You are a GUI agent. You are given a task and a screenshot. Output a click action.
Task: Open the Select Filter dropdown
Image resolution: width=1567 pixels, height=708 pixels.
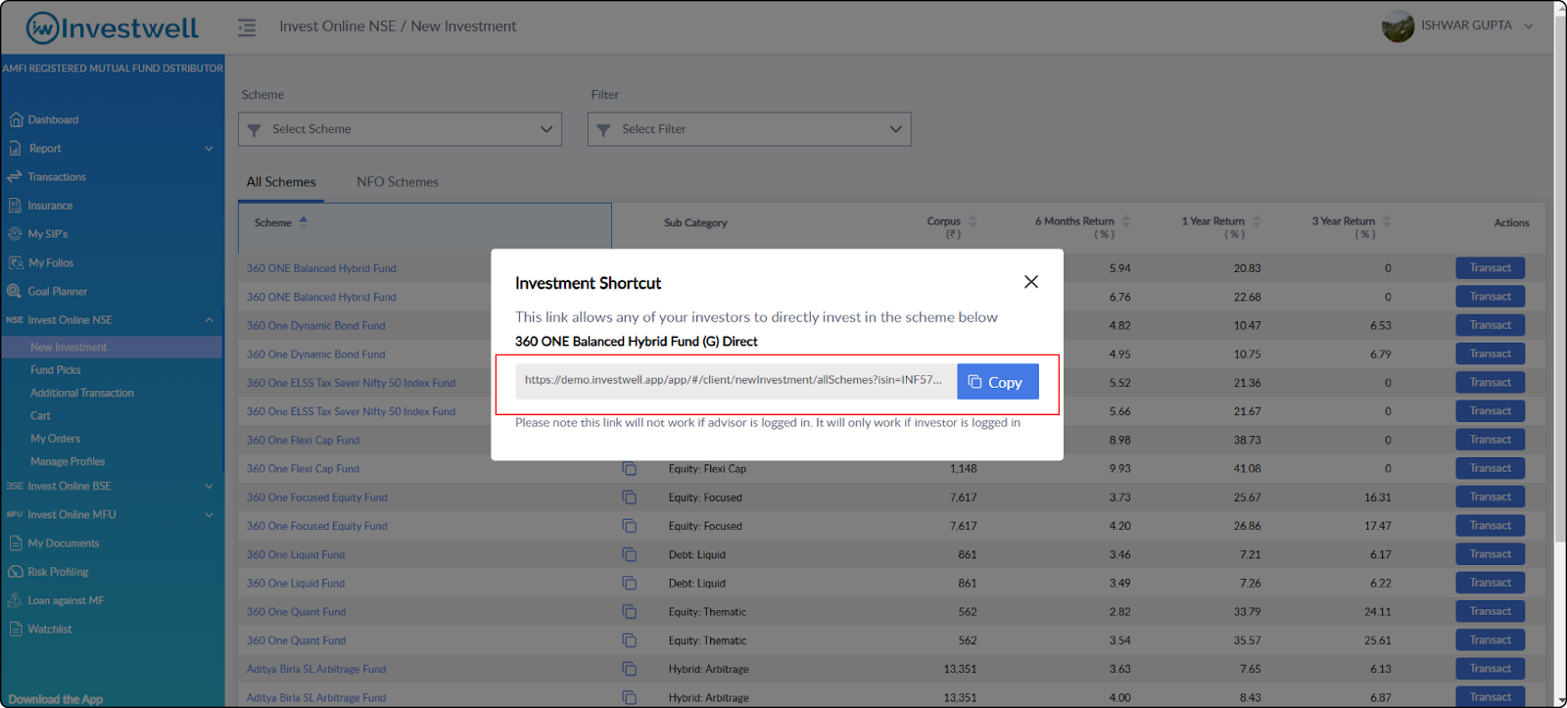point(749,129)
